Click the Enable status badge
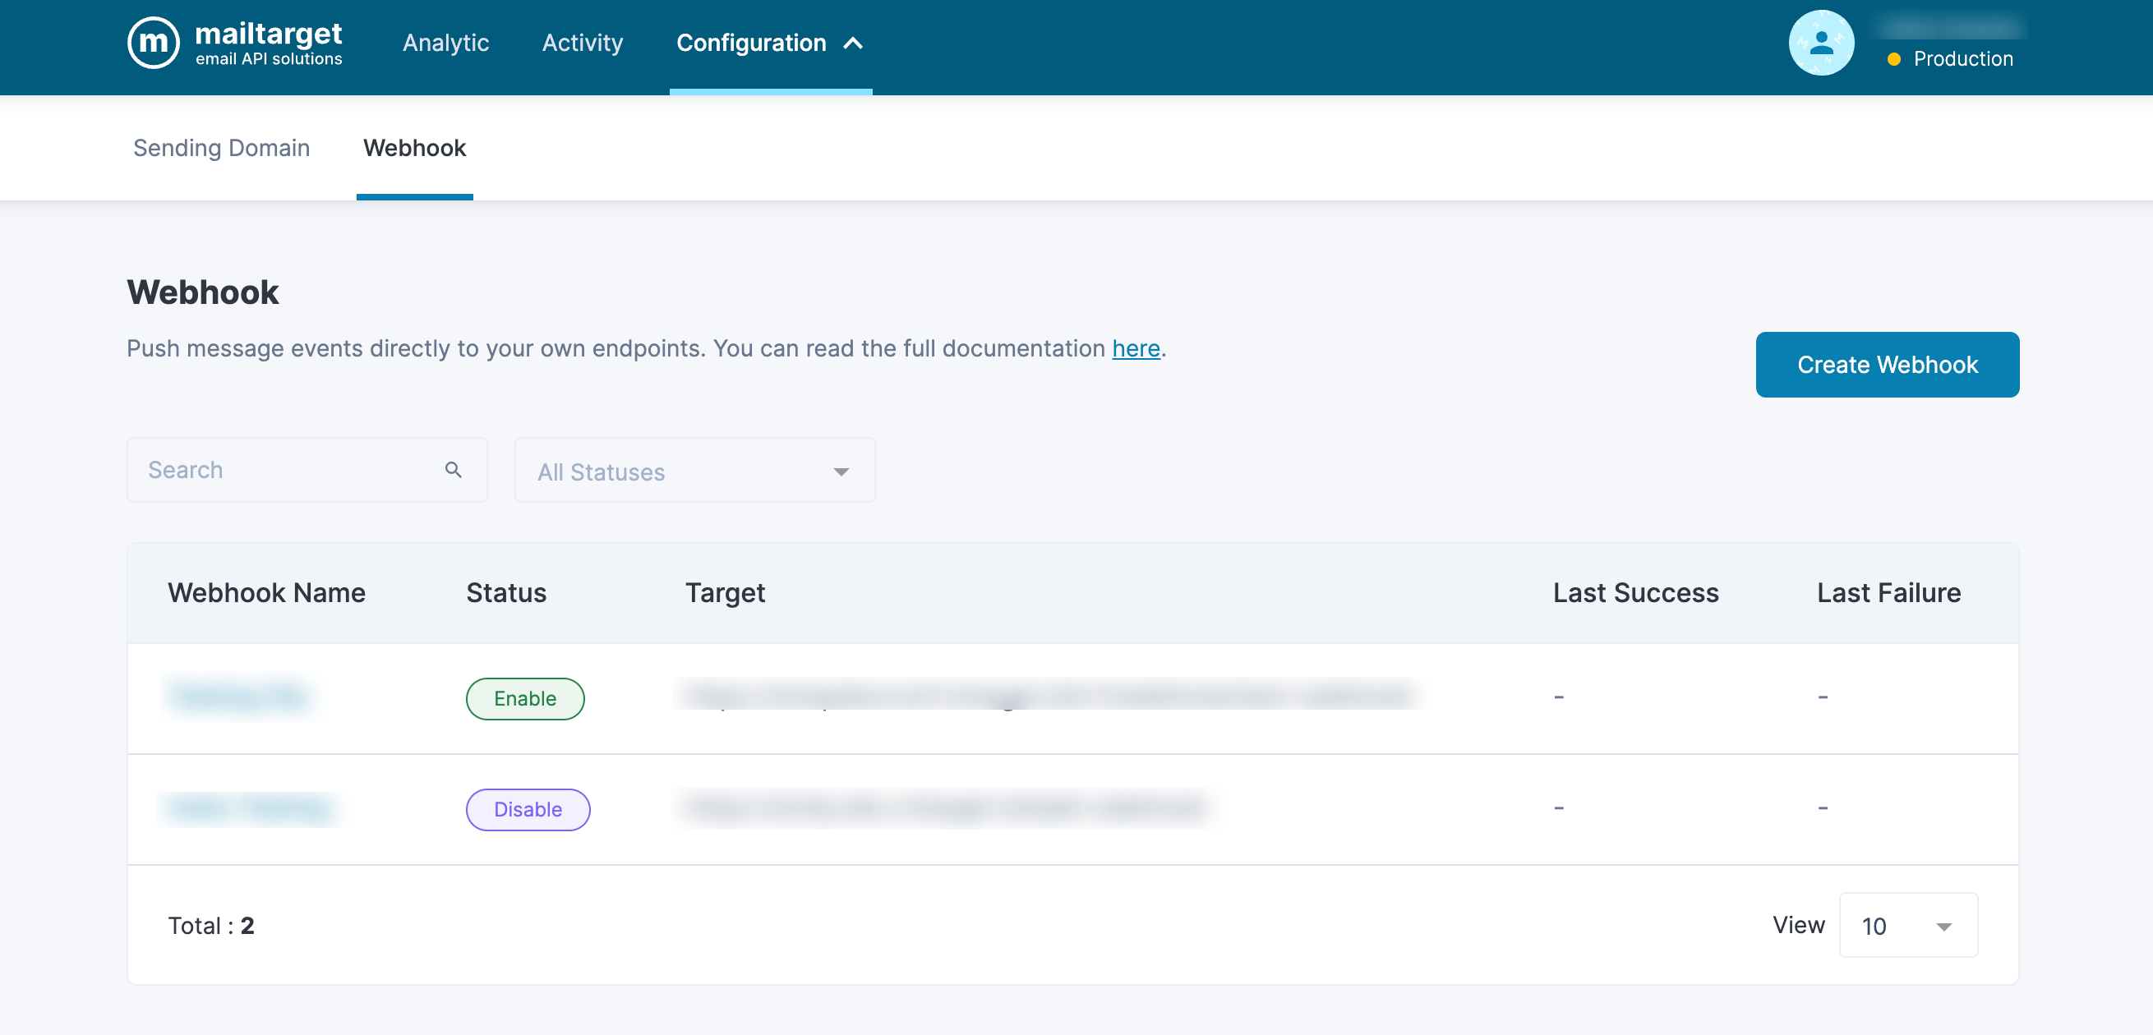This screenshot has height=1035, width=2153. coord(524,698)
